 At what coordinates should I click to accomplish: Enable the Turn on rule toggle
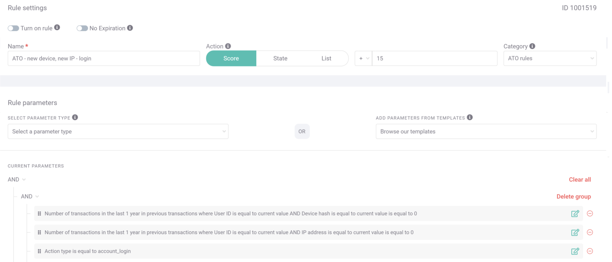point(13,28)
